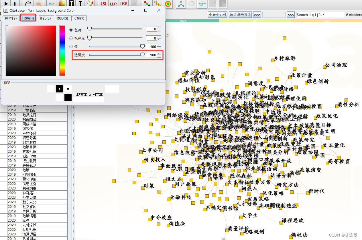
Task: Select LLR cluster labeling
Action: point(113,4)
